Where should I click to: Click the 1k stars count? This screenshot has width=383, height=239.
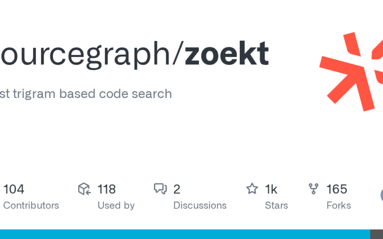click(x=271, y=189)
